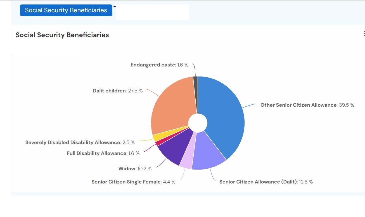
Task: Click the 'Other Senior Citizen Allowance: 39.5 %' label
Action: click(x=307, y=105)
